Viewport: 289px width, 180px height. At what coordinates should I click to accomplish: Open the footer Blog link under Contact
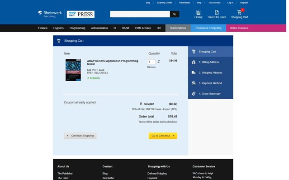coord(105,174)
